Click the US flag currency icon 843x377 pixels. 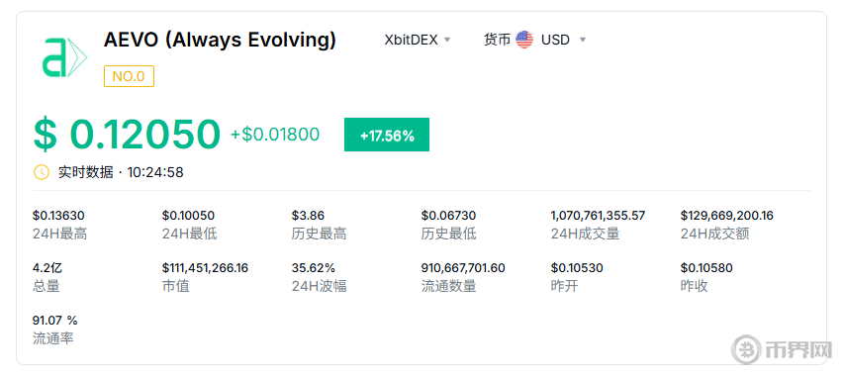coord(524,40)
